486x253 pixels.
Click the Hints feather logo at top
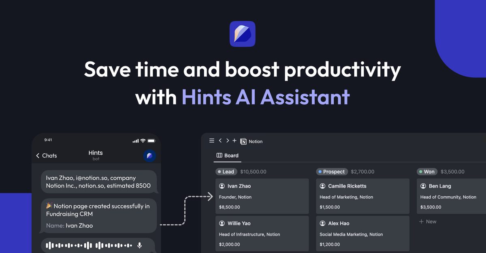(243, 34)
